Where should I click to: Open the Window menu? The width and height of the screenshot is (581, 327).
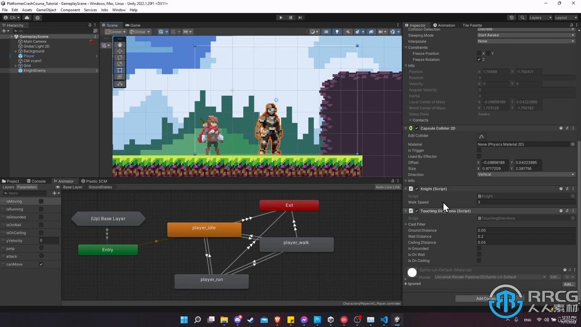pos(119,10)
